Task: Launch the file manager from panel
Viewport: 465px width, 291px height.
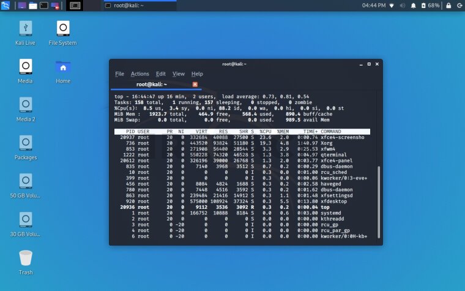Action: point(32,6)
